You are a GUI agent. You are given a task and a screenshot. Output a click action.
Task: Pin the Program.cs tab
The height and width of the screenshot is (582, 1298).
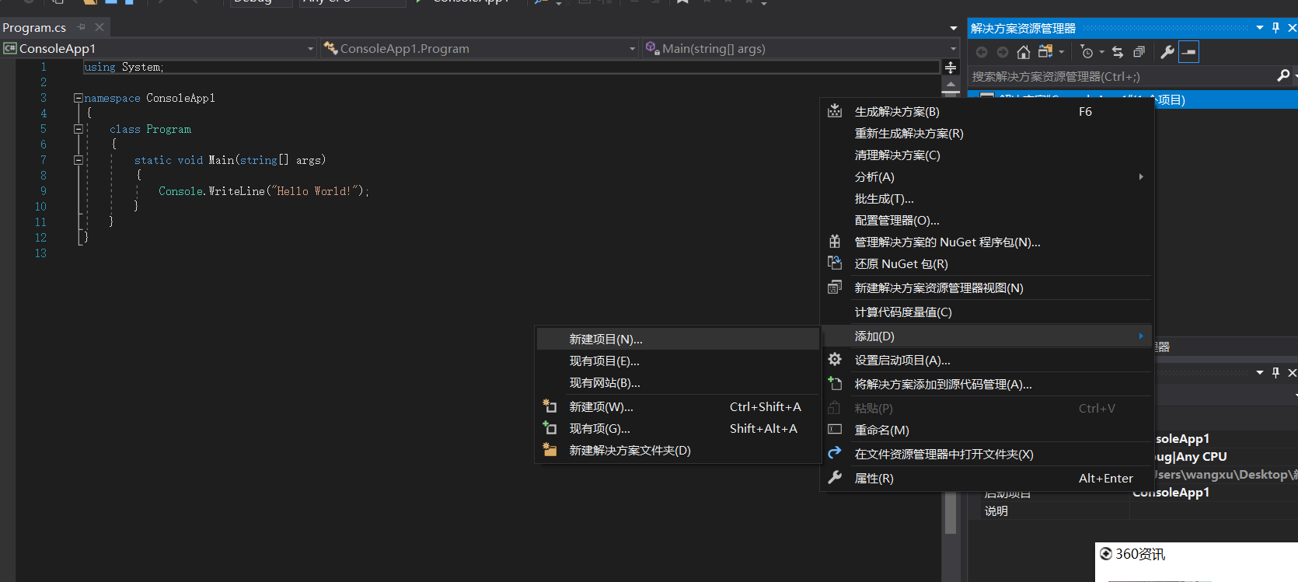[82, 27]
